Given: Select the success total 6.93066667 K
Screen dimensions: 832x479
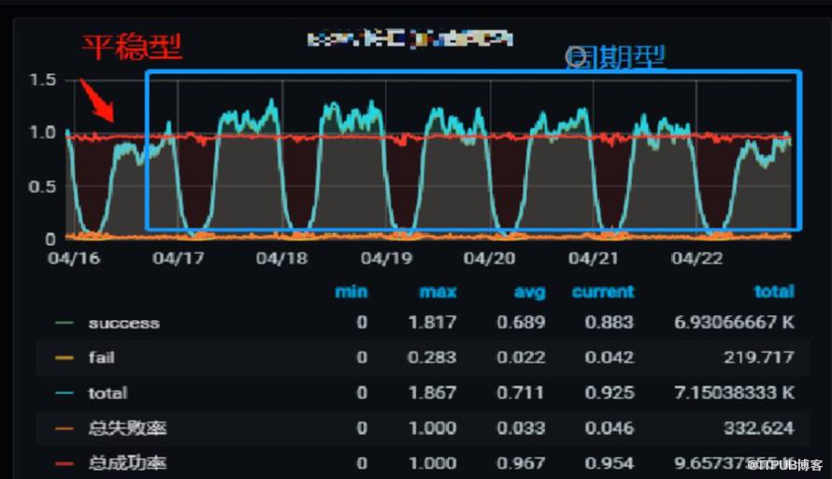Looking at the screenshot, I should (735, 323).
